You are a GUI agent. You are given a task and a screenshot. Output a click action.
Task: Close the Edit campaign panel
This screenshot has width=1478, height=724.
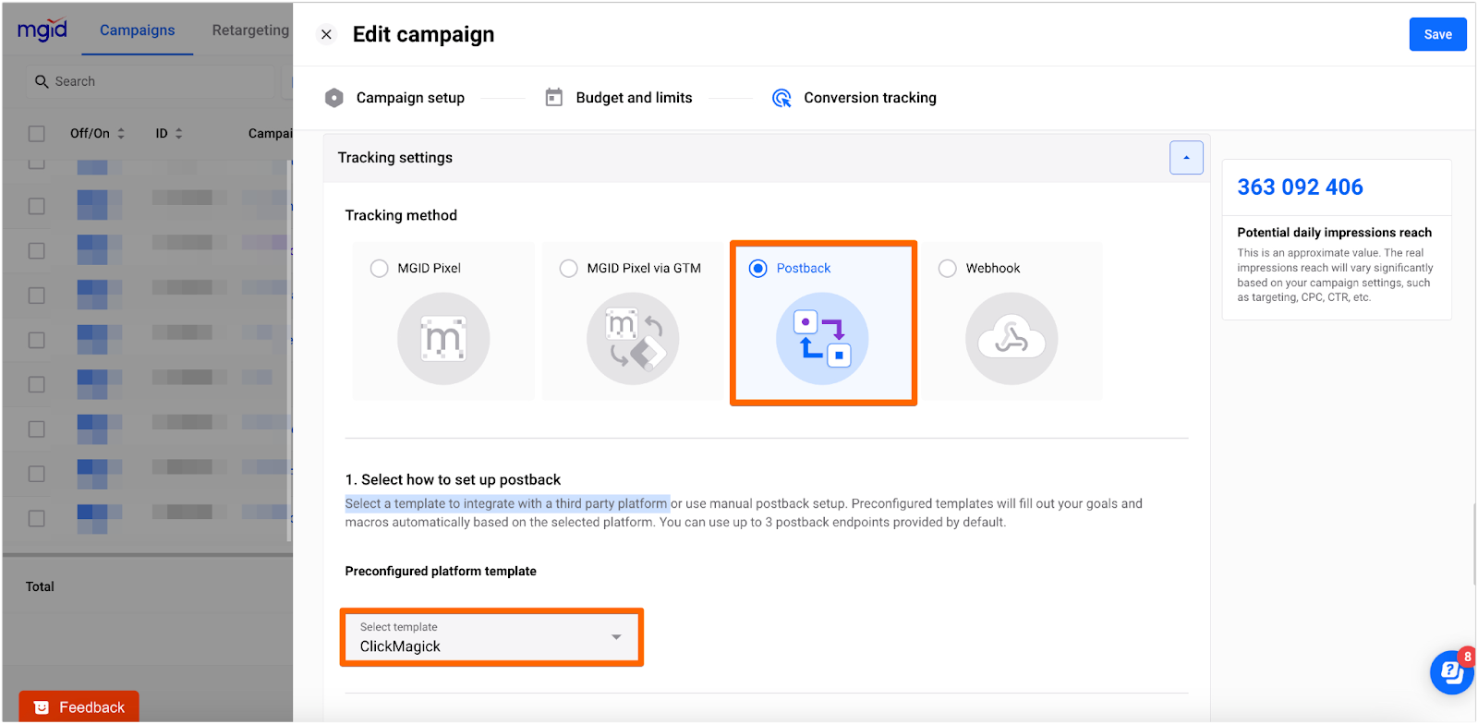[326, 35]
